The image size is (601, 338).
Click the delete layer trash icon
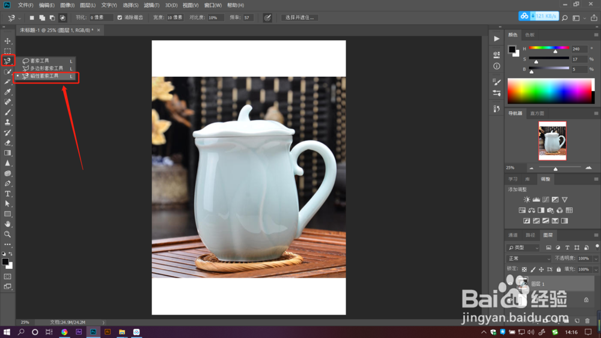pyautogui.click(x=588, y=321)
